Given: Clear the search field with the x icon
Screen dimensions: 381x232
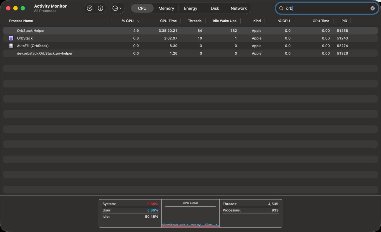Looking at the screenshot, I should coord(372,8).
